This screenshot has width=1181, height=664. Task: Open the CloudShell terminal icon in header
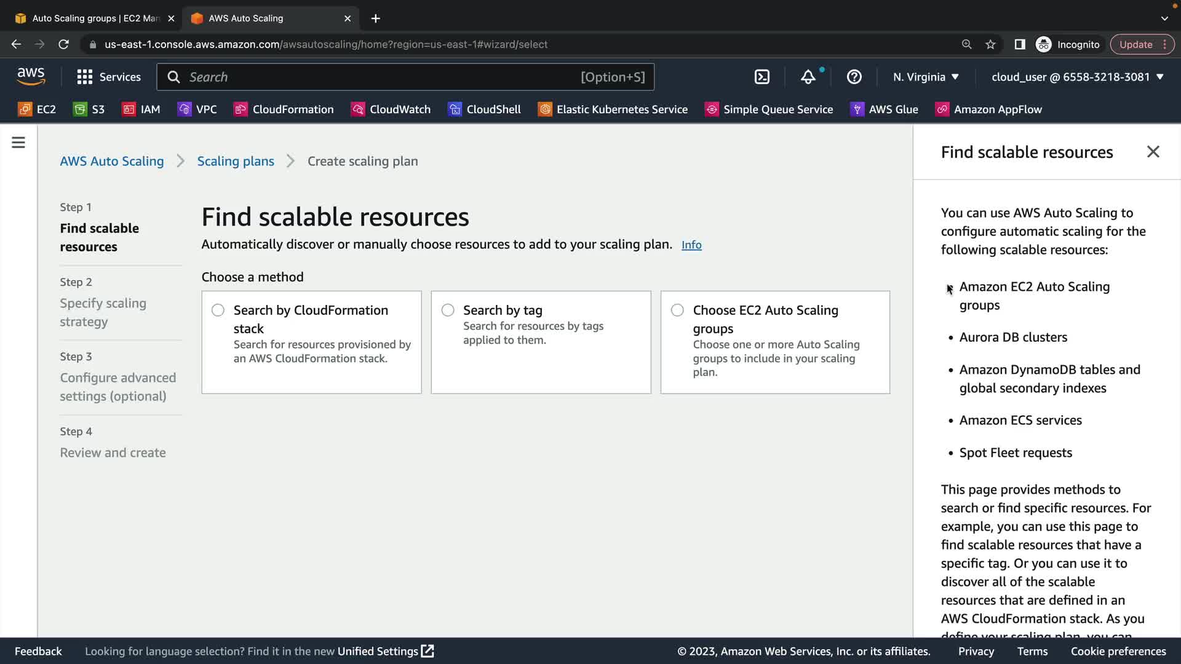[761, 77]
